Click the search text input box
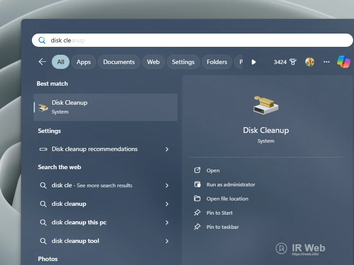This screenshot has width=354, height=265. pyautogui.click(x=199, y=40)
